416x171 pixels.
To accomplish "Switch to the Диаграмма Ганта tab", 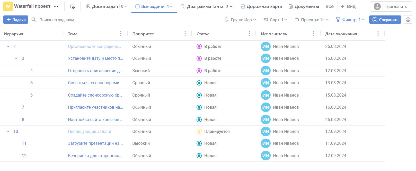I will coord(205,6).
